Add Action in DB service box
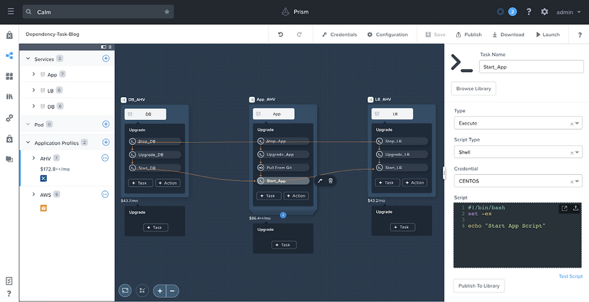Screen dimensions: 589x302 pyautogui.click(x=168, y=183)
